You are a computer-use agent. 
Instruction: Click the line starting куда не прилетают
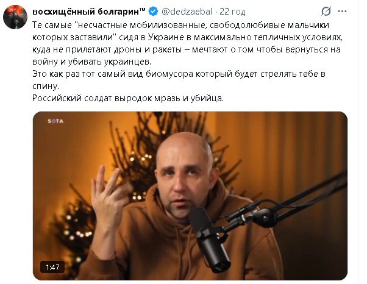(x=187, y=49)
